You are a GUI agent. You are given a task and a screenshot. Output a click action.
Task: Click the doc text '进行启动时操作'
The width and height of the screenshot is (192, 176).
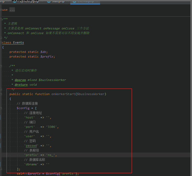26,71
